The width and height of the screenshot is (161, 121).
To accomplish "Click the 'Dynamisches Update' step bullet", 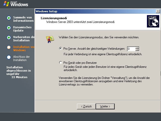I will [x=9, y=28].
